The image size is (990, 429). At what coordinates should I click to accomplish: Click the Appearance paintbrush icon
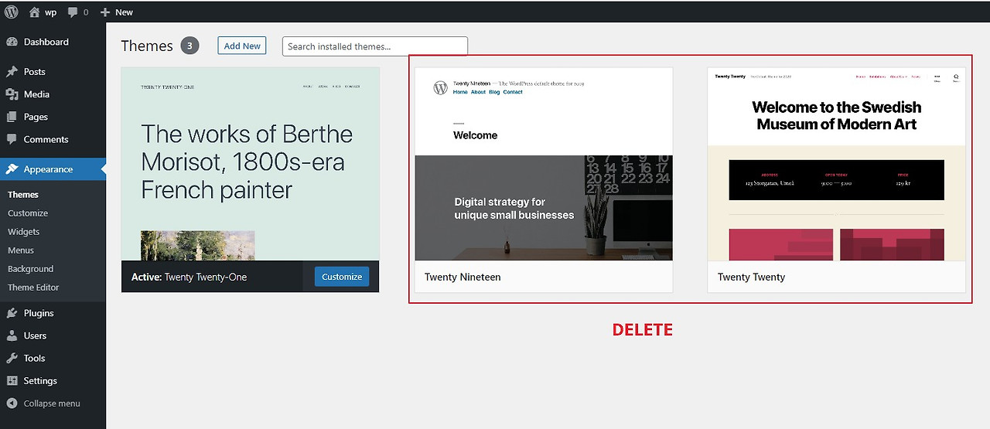click(12, 169)
